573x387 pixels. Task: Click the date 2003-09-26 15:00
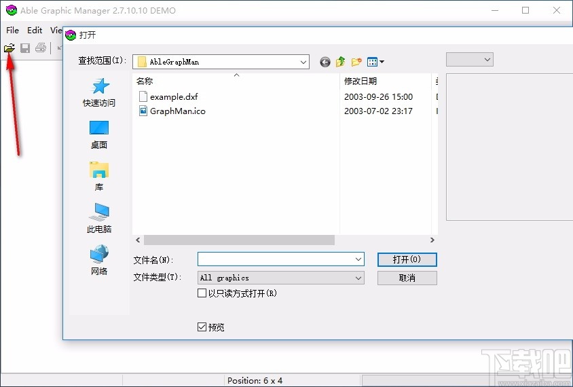(378, 97)
